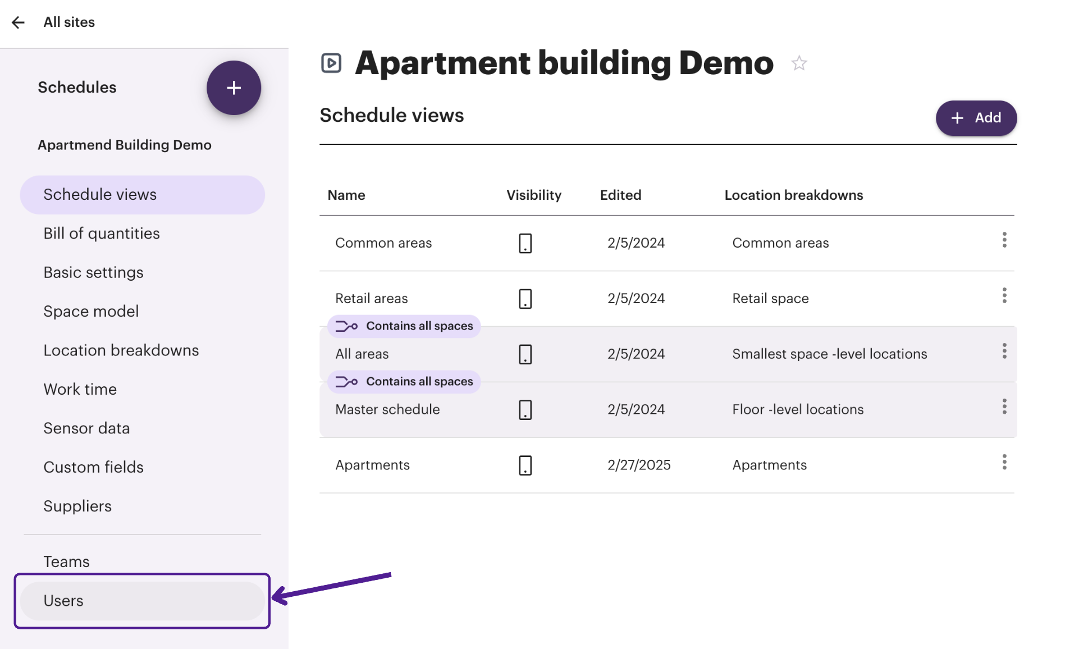Click the visibility device icon for All areas
Screen dimensions: 1088x649
point(525,354)
